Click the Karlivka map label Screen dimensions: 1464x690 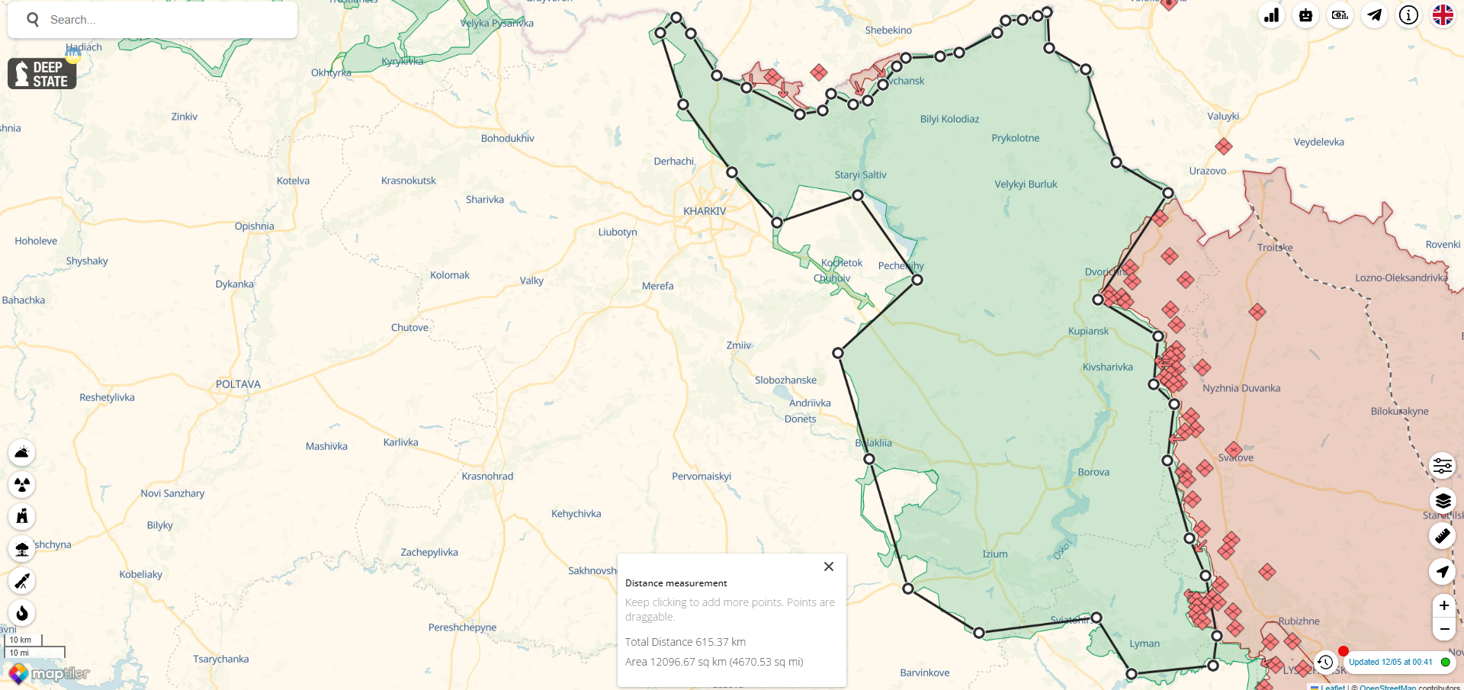tap(401, 442)
